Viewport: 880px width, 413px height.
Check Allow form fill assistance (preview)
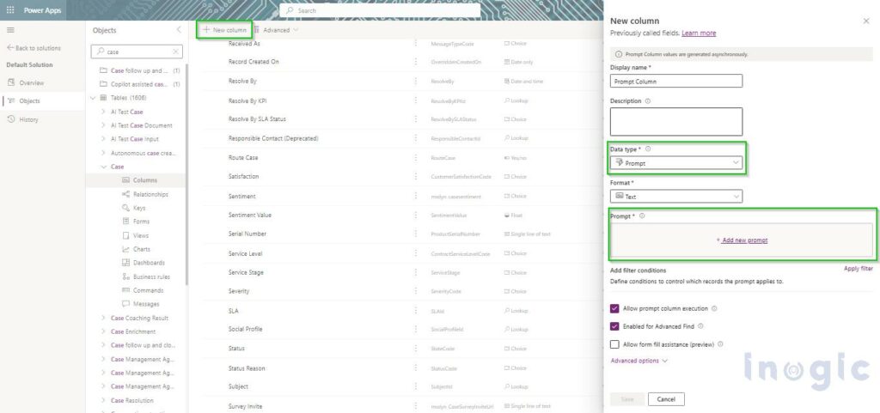pyautogui.click(x=614, y=344)
